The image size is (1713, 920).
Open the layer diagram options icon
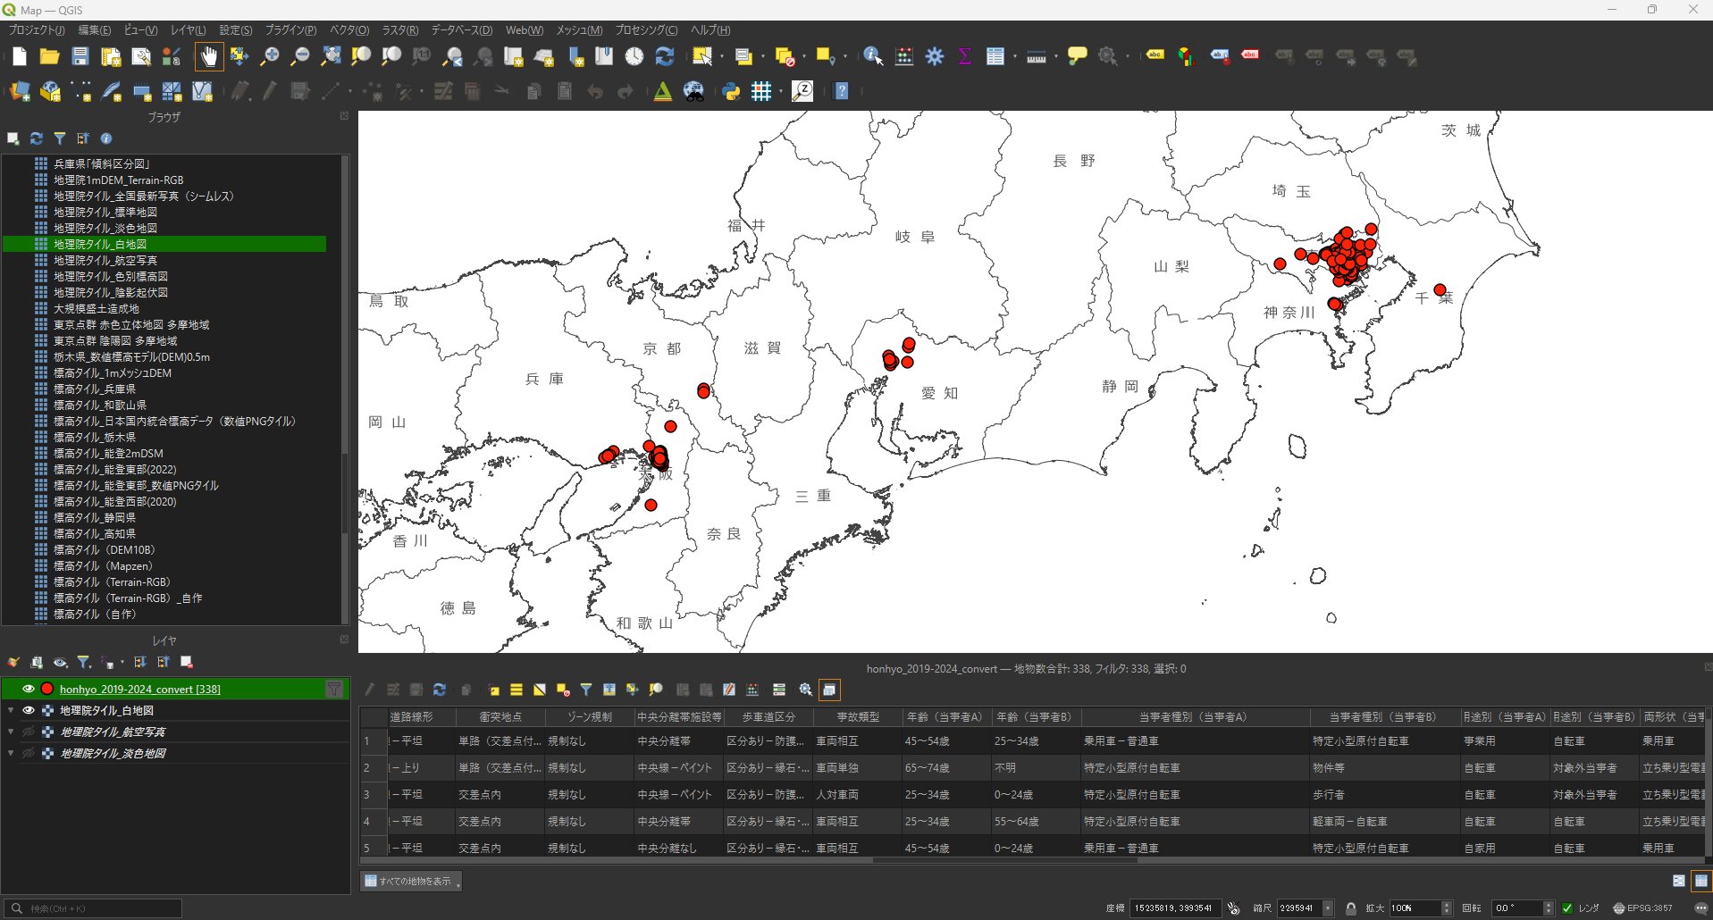point(1186,57)
